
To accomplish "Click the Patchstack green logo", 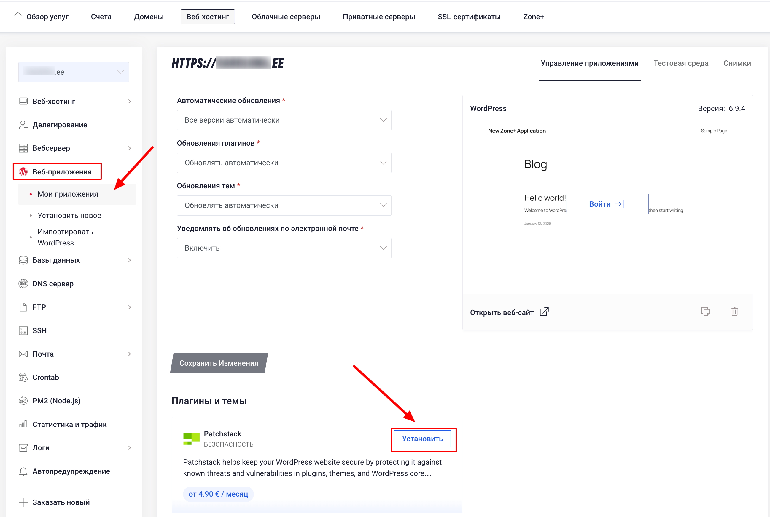I will coord(192,439).
